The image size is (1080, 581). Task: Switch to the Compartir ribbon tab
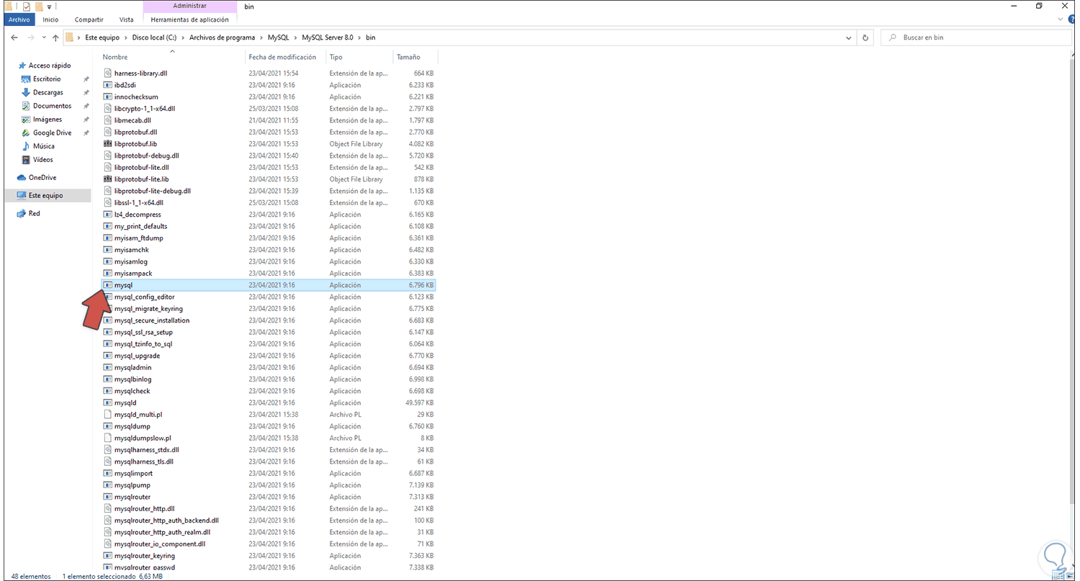tap(89, 19)
